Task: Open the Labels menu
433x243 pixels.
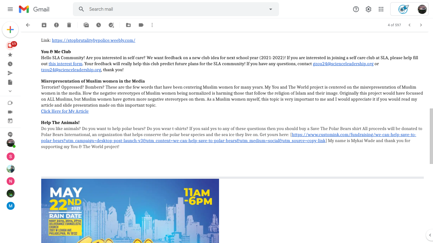Action: click(x=141, y=25)
